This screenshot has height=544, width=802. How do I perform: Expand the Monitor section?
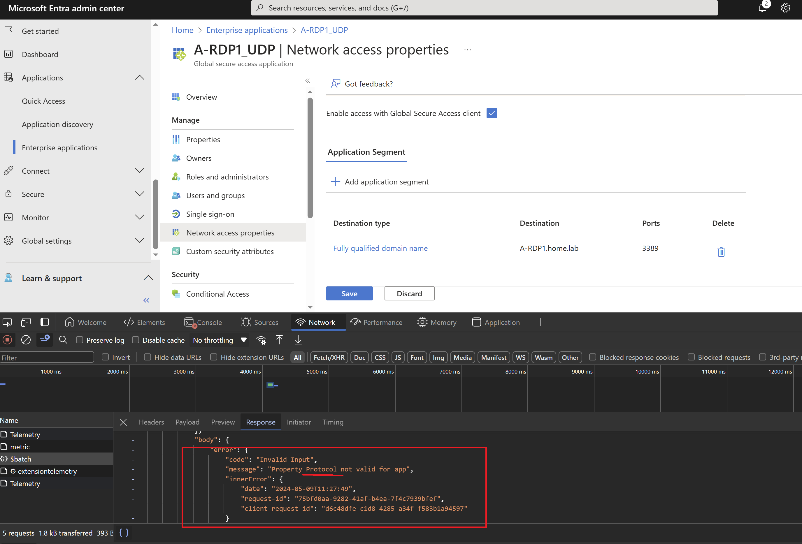139,217
